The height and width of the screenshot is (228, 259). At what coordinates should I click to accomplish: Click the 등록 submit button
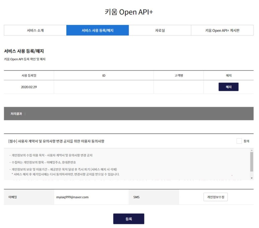coord(129,219)
